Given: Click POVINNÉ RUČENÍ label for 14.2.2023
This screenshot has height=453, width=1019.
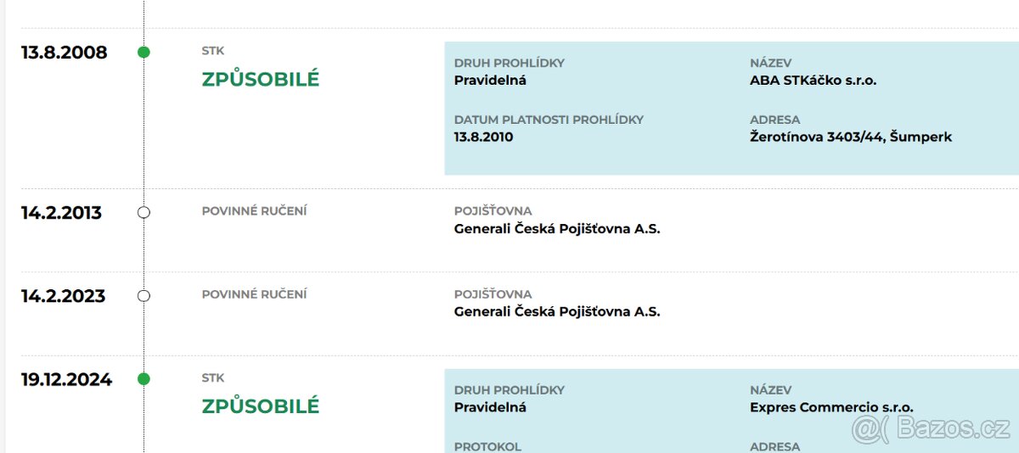Looking at the screenshot, I should 254,294.
